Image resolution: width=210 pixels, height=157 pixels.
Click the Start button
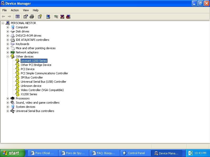tap(12, 153)
